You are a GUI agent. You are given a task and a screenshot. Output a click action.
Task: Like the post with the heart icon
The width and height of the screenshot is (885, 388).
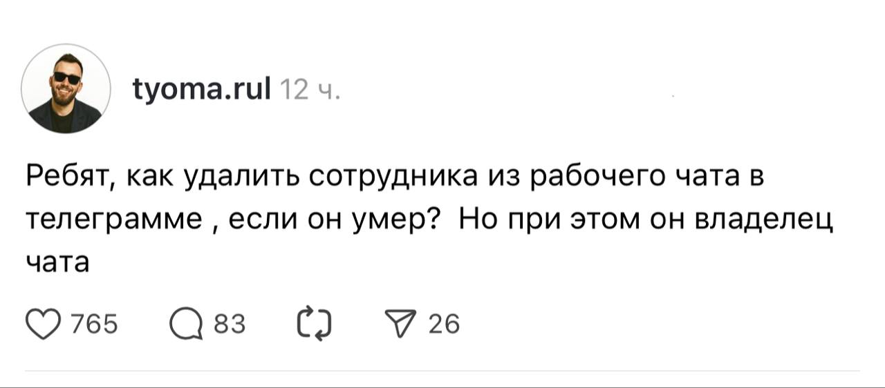[43, 322]
